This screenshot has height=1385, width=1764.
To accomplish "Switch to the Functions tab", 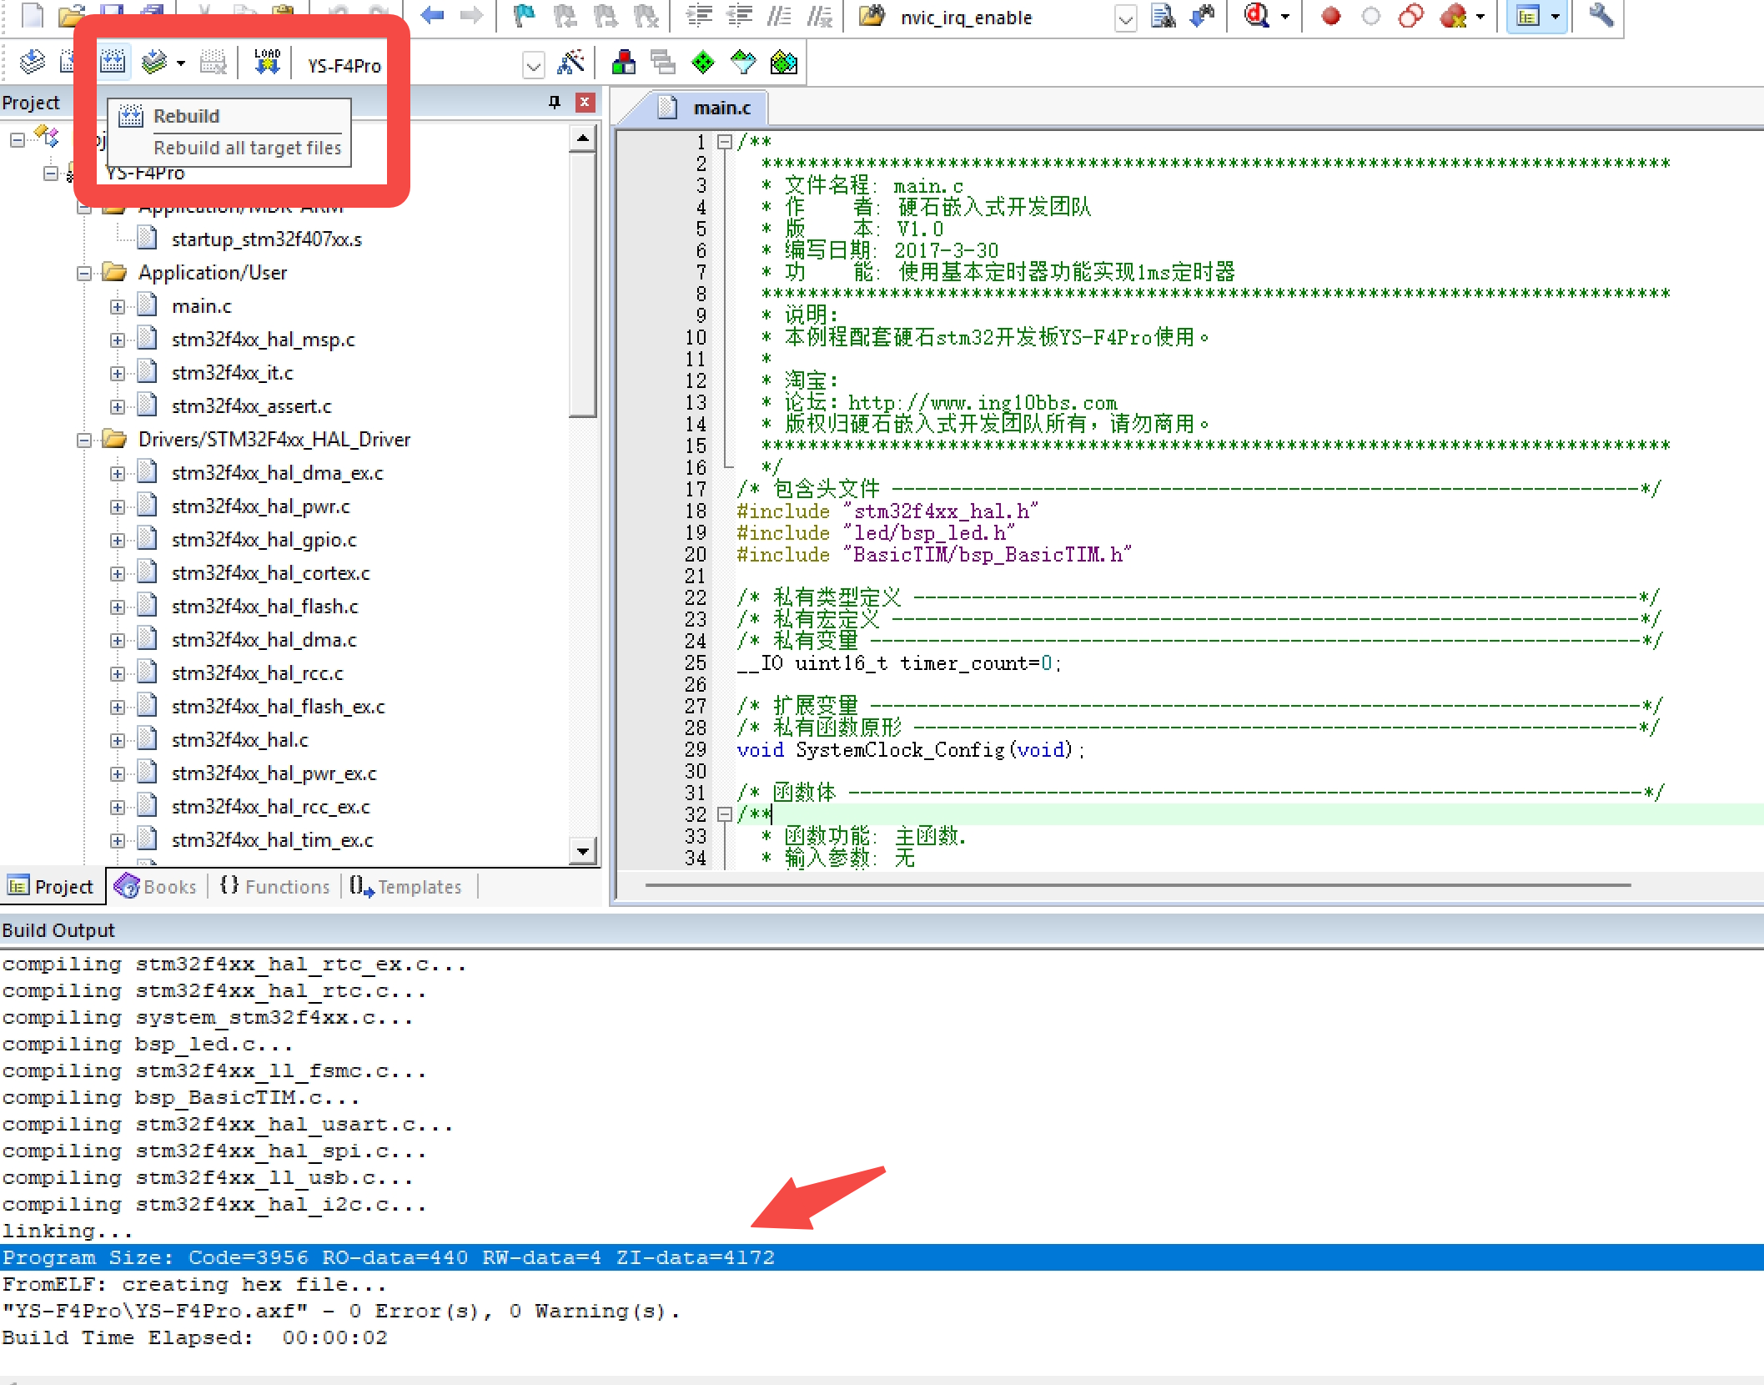I will [x=274, y=886].
